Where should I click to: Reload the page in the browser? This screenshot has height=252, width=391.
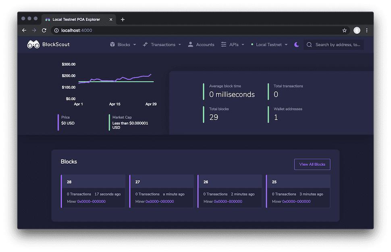click(x=44, y=30)
